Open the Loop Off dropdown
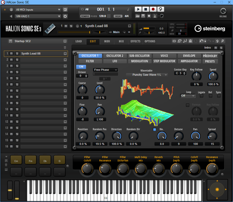The image size is (233, 202). pos(188,96)
